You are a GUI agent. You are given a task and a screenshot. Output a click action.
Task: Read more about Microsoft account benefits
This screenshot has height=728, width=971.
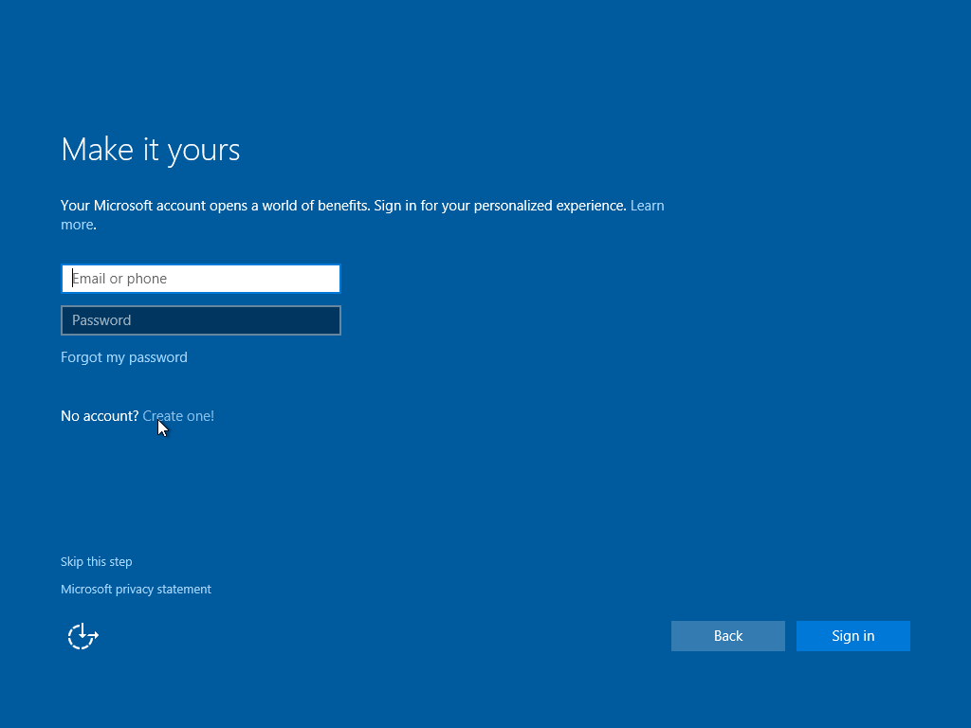(647, 205)
